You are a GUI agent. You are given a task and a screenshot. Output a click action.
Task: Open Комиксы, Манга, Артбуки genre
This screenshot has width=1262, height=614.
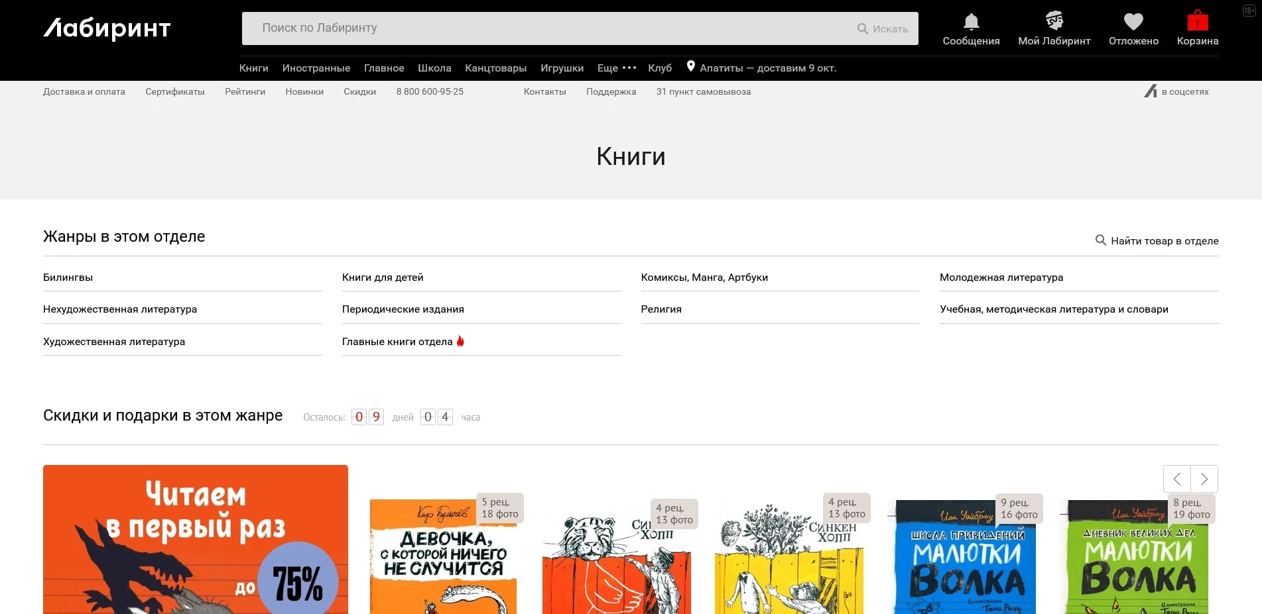tap(704, 278)
